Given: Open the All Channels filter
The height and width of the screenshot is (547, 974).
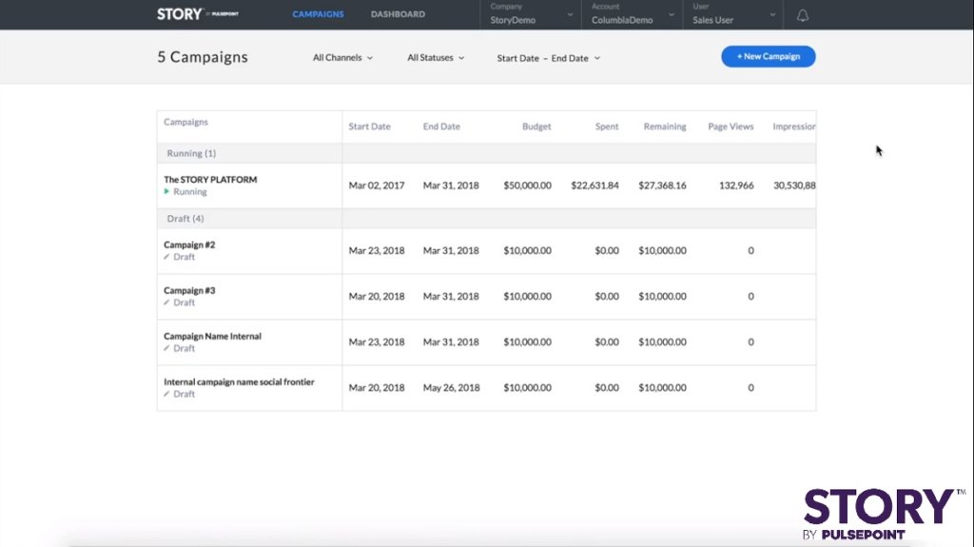Looking at the screenshot, I should (342, 58).
